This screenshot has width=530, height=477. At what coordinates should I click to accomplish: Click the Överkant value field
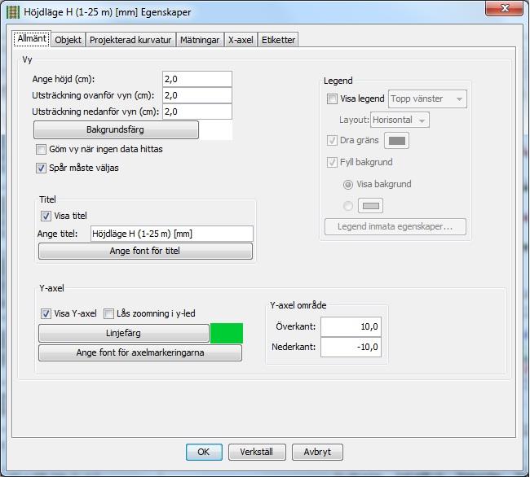[351, 326]
